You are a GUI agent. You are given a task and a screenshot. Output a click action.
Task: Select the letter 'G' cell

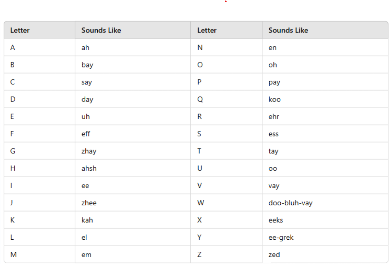click(x=39, y=151)
